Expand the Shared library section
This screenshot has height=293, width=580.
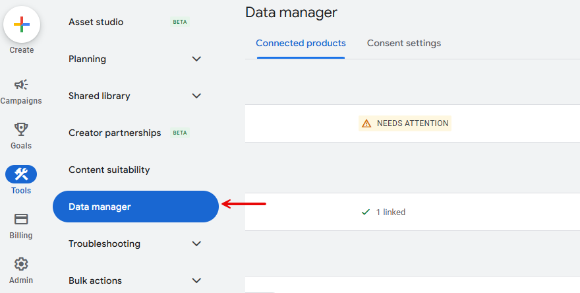tap(196, 96)
